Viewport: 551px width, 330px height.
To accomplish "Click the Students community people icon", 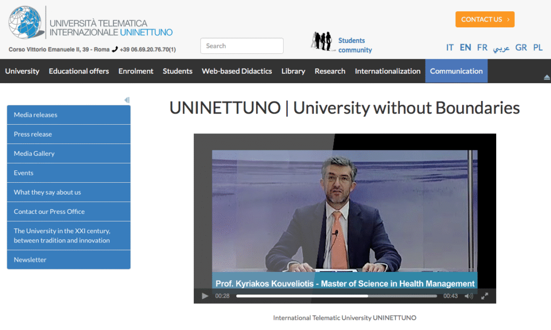I will pos(322,41).
